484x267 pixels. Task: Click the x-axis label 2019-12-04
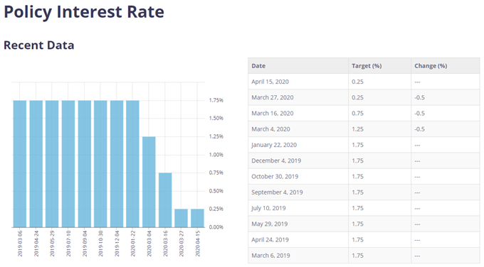117,244
